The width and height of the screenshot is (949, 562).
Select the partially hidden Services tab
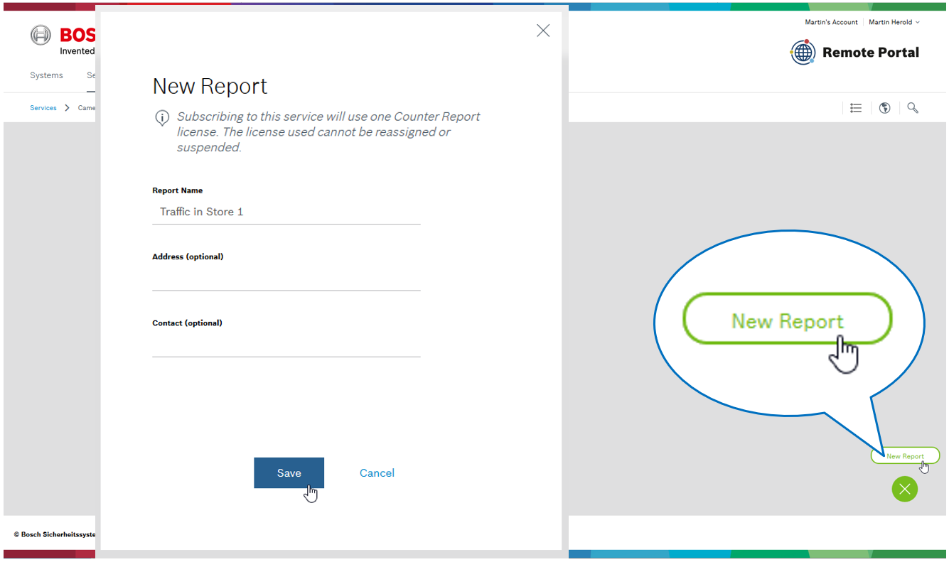91,75
